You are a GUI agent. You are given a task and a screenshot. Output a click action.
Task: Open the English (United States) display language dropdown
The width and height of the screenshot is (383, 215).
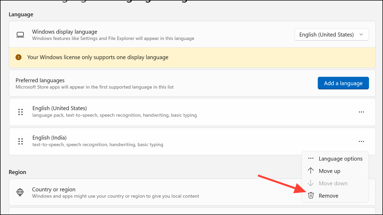[x=332, y=35]
